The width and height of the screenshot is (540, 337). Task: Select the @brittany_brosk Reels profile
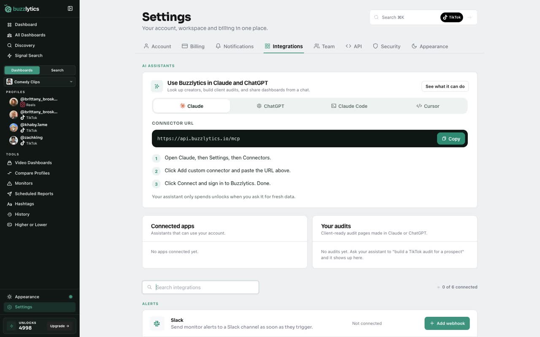click(x=40, y=102)
